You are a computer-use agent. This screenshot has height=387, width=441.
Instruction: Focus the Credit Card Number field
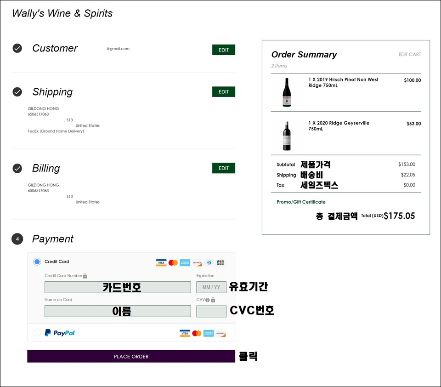tap(118, 287)
